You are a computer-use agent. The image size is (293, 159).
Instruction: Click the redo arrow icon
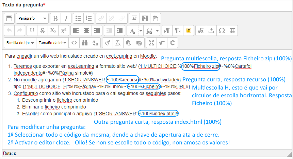(20, 31)
